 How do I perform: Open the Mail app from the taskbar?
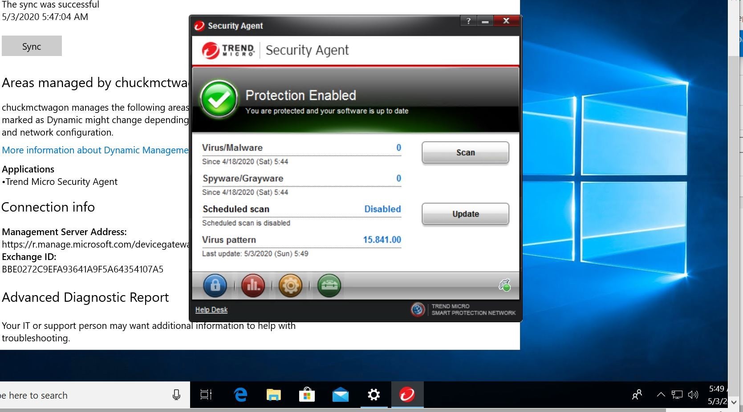point(341,395)
